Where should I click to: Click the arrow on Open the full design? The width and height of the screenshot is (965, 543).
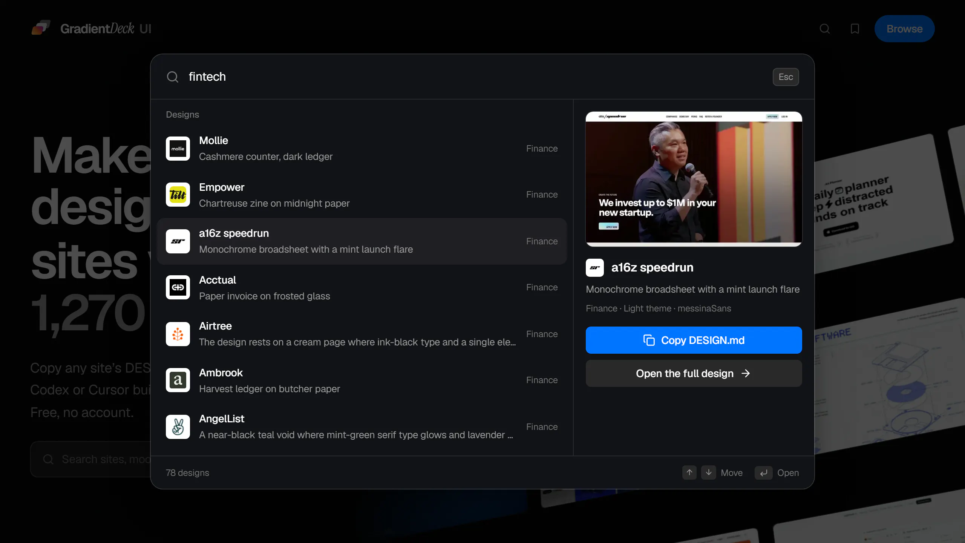746,373
